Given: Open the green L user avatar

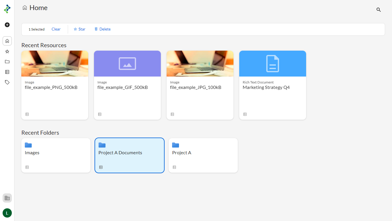Looking at the screenshot, I should pyautogui.click(x=7, y=213).
